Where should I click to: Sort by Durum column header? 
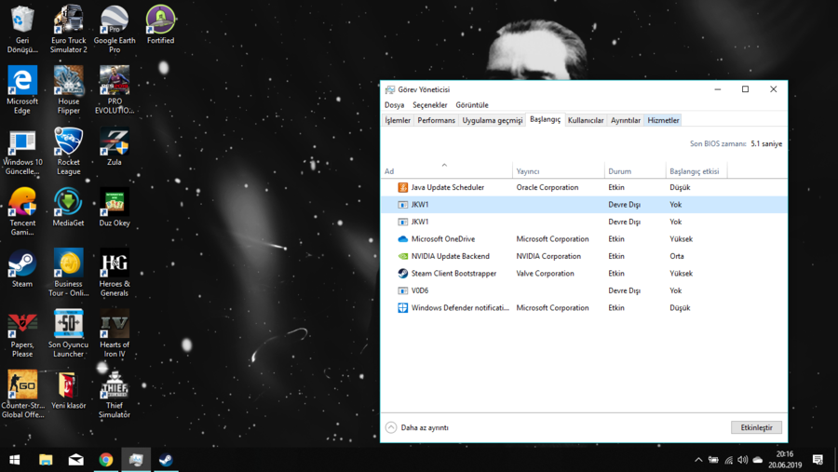click(635, 170)
